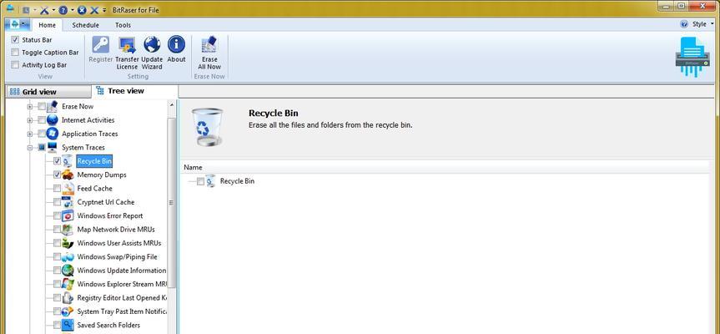Open the application menu button dropdown
This screenshot has height=334, width=720.
point(18,24)
